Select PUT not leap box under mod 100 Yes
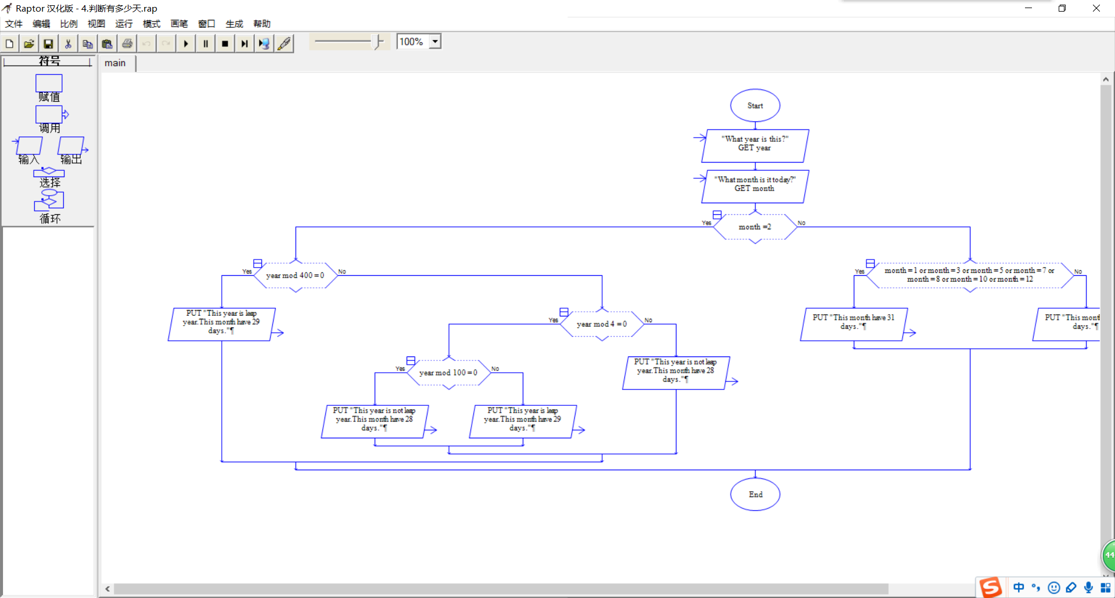 click(375, 422)
